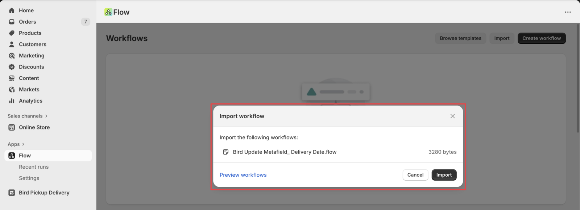
Task: Expand the Apps section chevron
Action: click(23, 144)
